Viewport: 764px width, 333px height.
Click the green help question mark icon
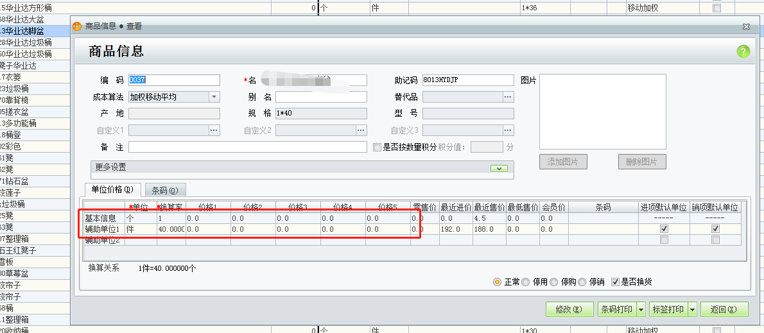[743, 51]
